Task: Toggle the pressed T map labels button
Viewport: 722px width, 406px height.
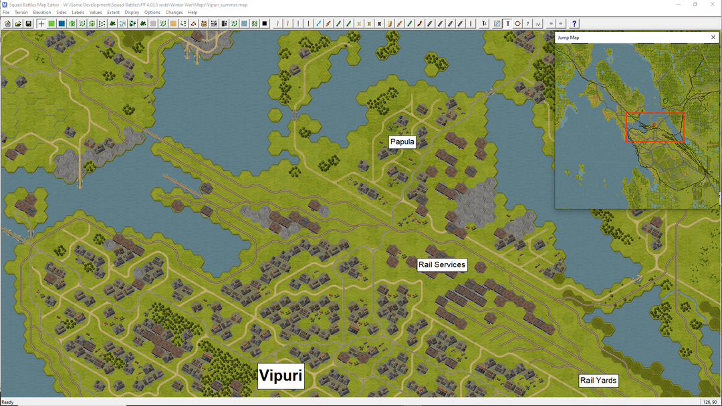Action: pos(507,23)
